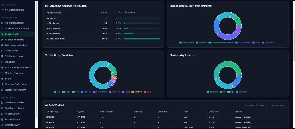The width and height of the screenshot is (295, 129).
Task: Click the Aging Category column header
Action: pos(54,13)
